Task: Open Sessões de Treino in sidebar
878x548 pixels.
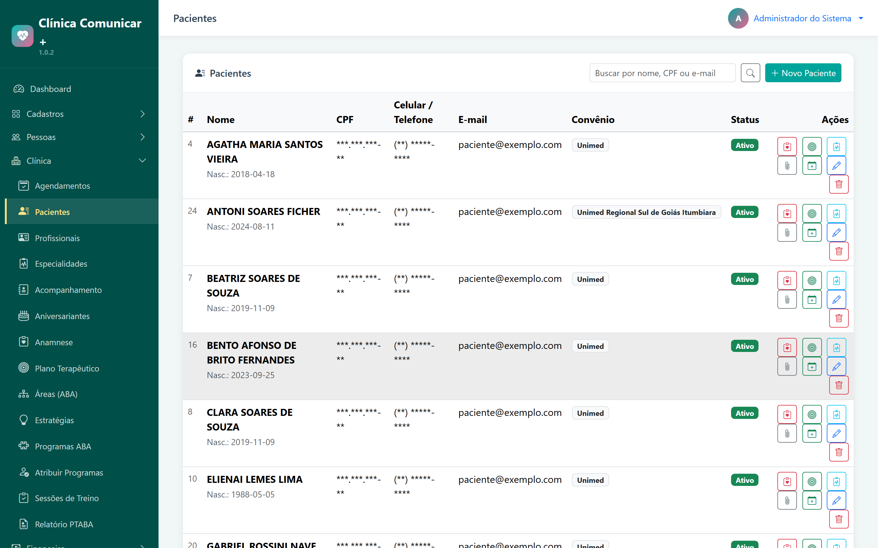Action: point(82,498)
